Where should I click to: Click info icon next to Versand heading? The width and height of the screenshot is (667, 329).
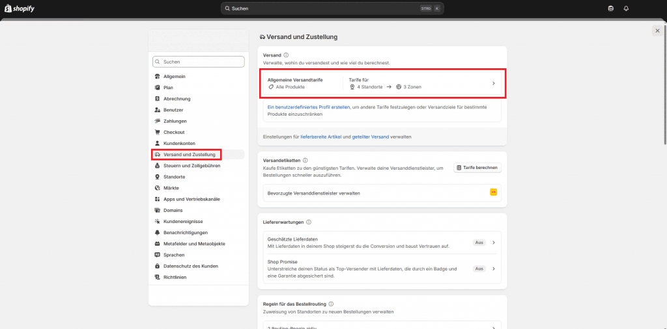pyautogui.click(x=286, y=55)
